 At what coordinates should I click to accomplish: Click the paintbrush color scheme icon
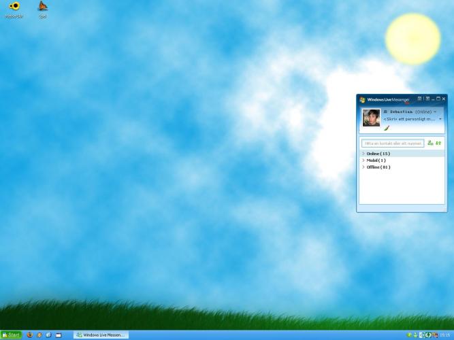click(x=387, y=128)
